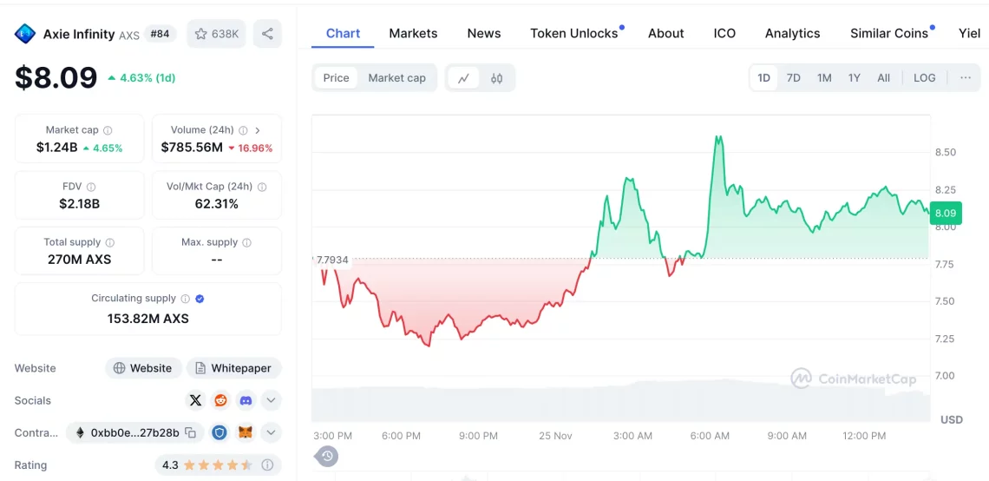The image size is (989, 481).
Task: Select Market cap chart mode
Action: [396, 78]
